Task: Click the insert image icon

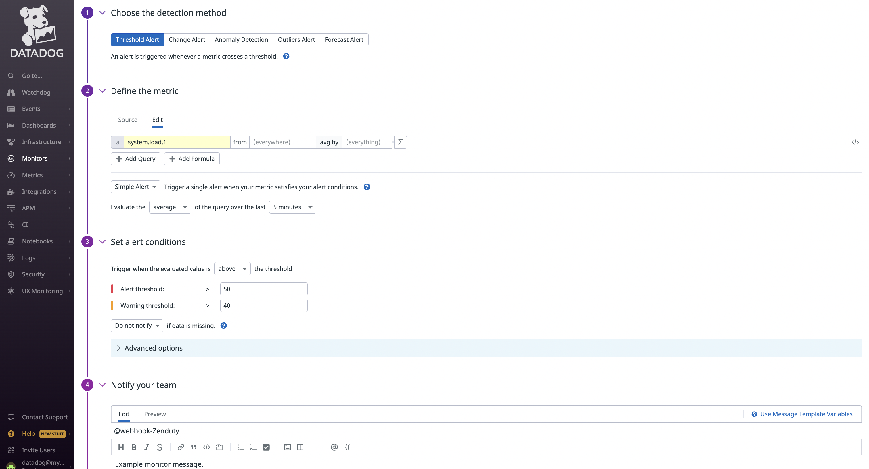Action: click(x=287, y=447)
